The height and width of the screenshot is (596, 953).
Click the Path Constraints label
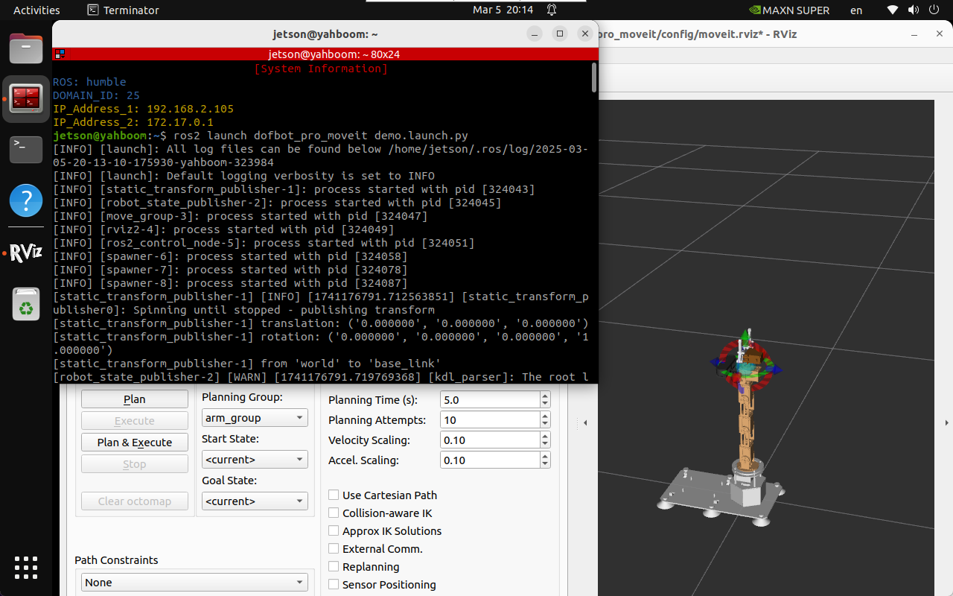116,560
